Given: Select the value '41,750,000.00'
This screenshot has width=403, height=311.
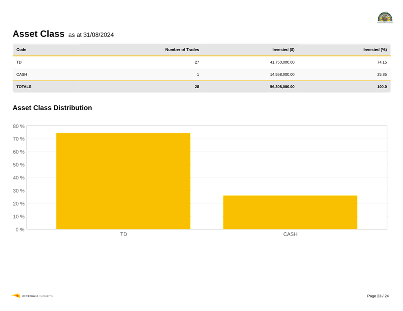Looking at the screenshot, I should pyautogui.click(x=282, y=62).
